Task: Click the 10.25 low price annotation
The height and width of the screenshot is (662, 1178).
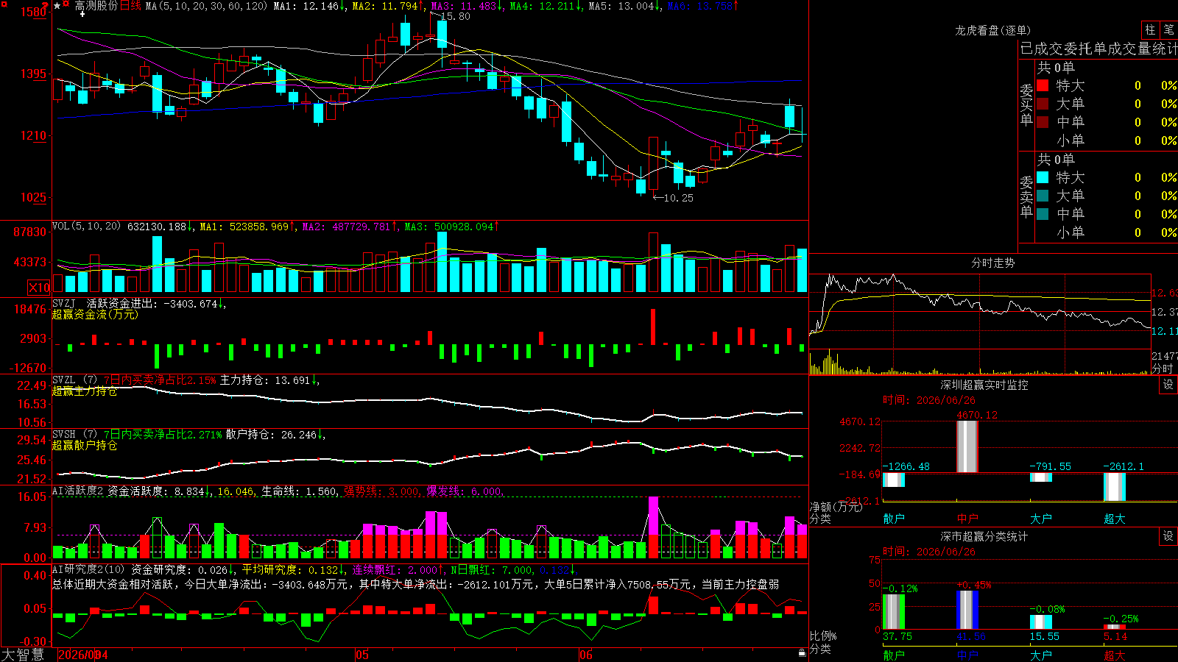Action: coord(678,198)
